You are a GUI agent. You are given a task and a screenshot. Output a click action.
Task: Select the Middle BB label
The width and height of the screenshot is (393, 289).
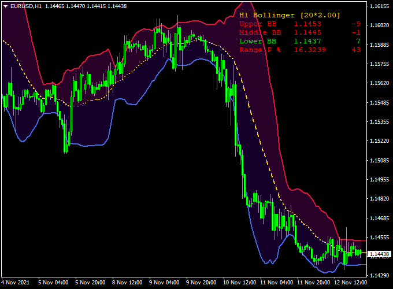[x=260, y=32]
